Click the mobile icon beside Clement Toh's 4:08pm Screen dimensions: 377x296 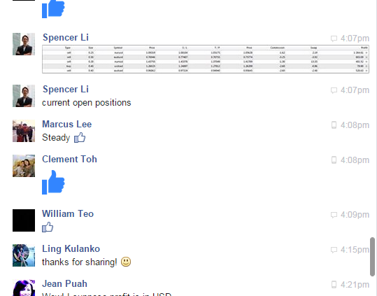[x=334, y=160]
